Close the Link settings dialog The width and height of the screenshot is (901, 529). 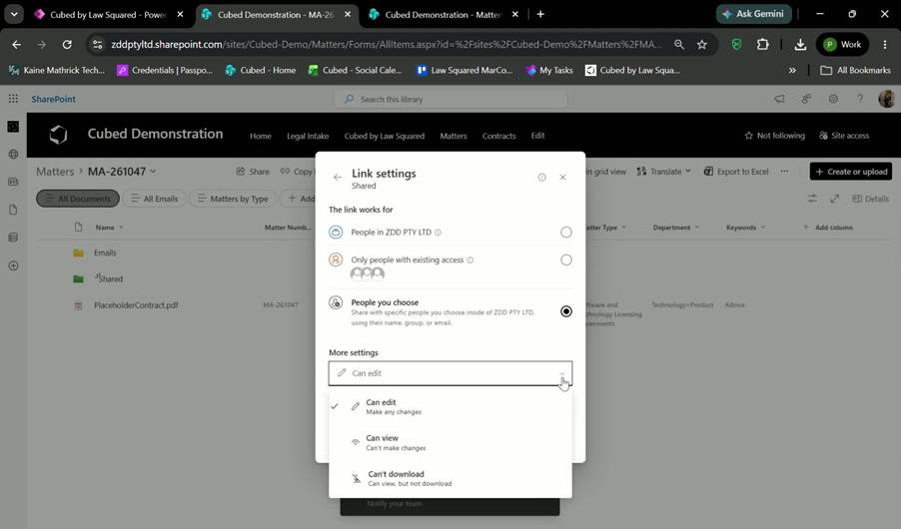click(x=563, y=177)
